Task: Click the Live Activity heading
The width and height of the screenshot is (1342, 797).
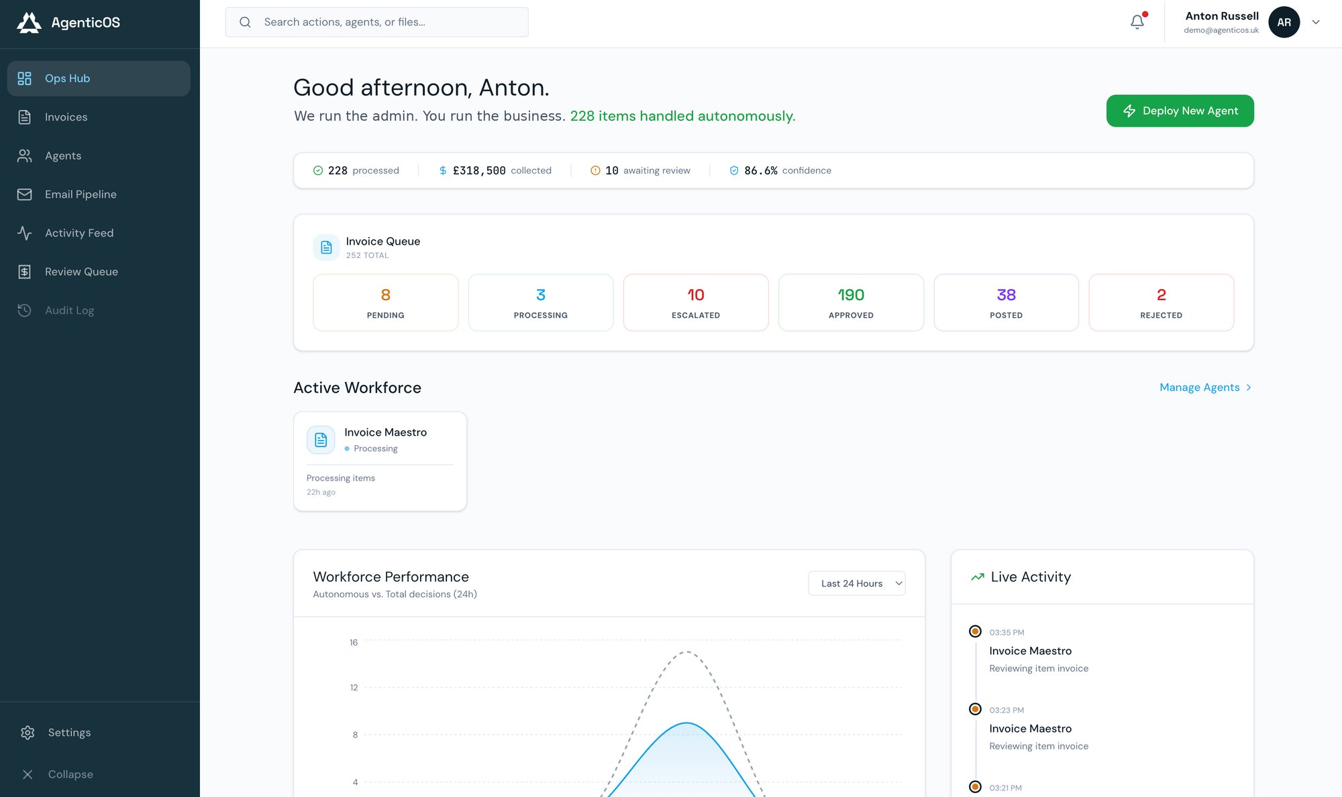Action: [1031, 576]
